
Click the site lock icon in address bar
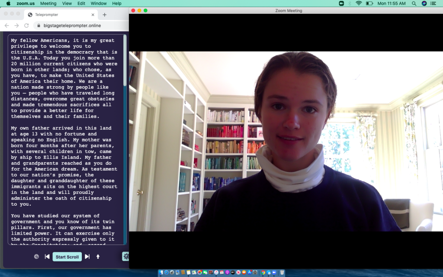[39, 26]
